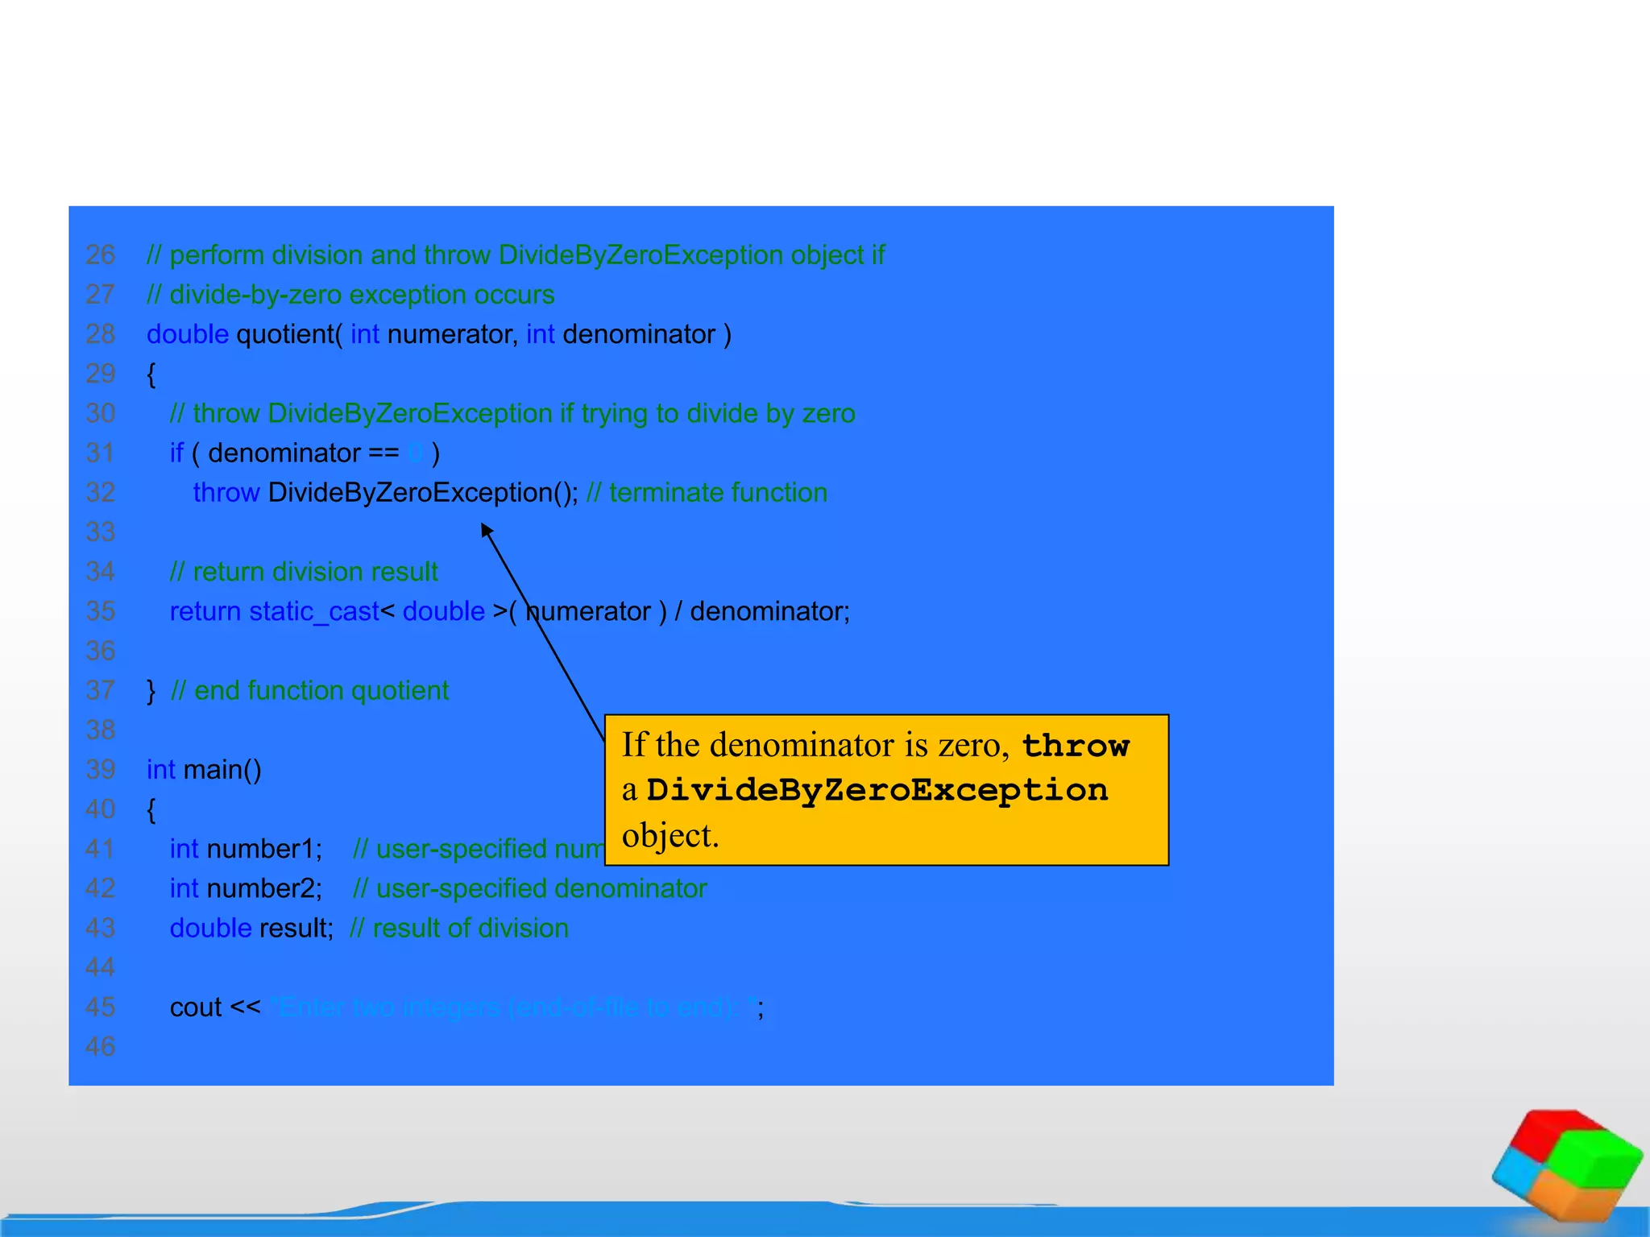1650x1237 pixels.
Task: Click the 'double quotient(' function declaration
Action: 244,334
